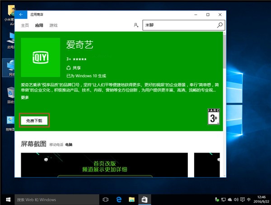Switch to the 主页 tab
Viewport: 271px width, 205px height.
point(25,25)
